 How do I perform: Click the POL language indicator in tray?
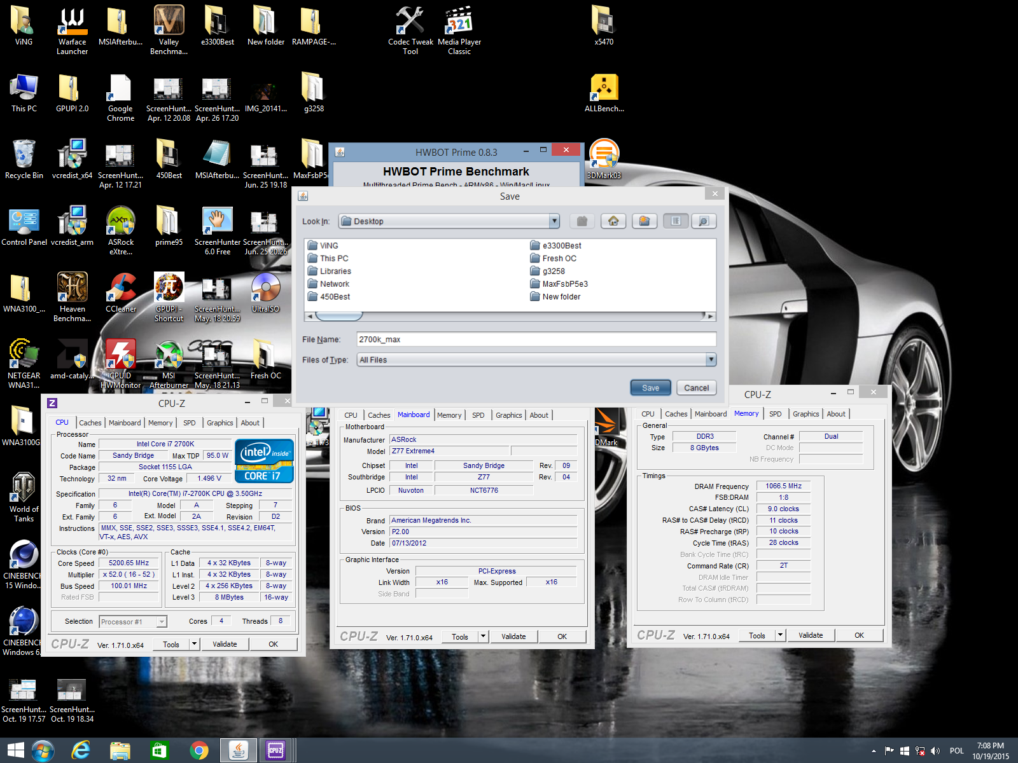[956, 751]
